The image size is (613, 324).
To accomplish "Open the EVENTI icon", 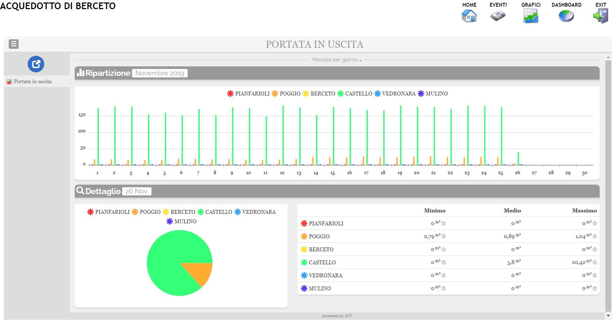I will [498, 16].
